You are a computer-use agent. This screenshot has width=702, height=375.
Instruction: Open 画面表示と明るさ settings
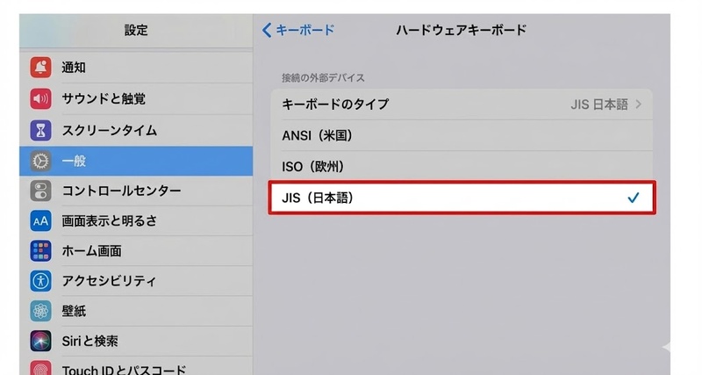tap(136, 221)
